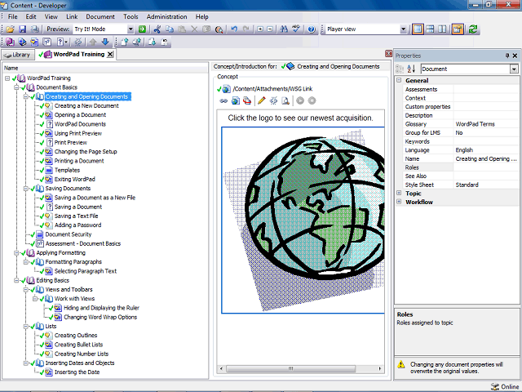Screen dimensions: 522x392
Task: Open the Document dropdown in Properties
Action: [x=514, y=69]
